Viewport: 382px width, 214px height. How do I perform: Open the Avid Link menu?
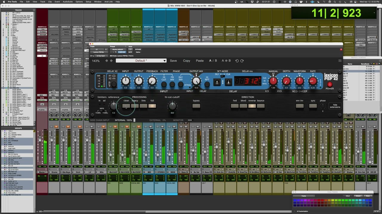click(x=108, y=2)
